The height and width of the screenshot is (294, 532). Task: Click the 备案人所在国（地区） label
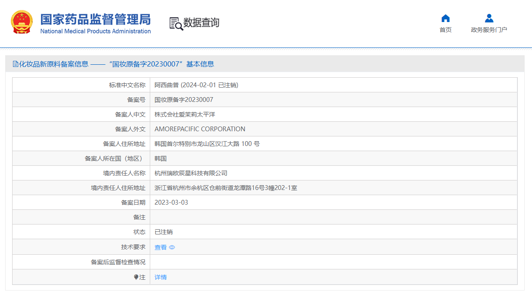coord(115,158)
